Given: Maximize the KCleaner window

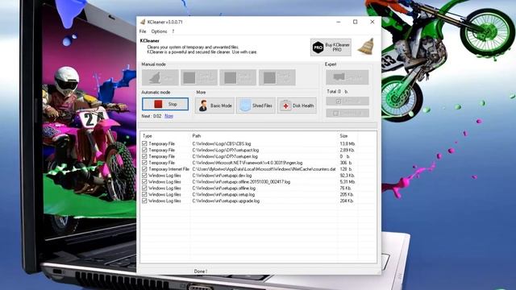Looking at the screenshot, I should pos(355,22).
